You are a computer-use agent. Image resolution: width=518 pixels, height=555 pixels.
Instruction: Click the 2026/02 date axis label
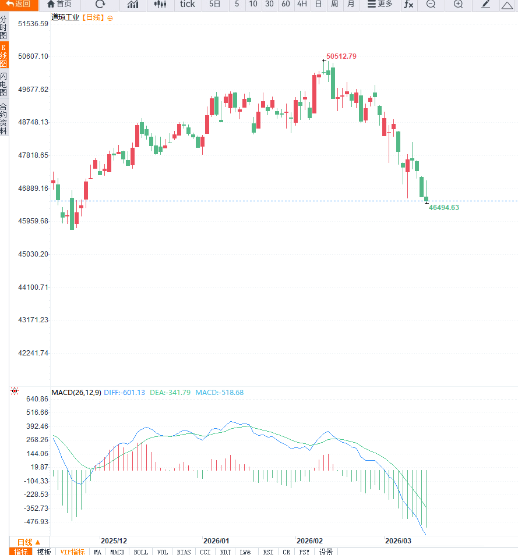(309, 541)
